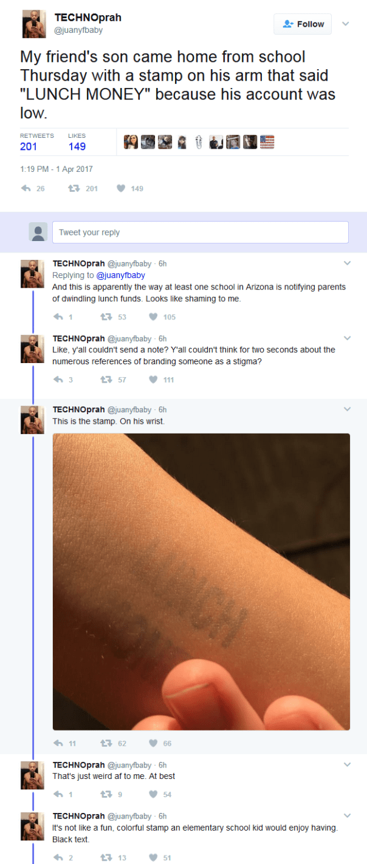Image resolution: width=367 pixels, height=864 pixels.
Task: Open the chevron menu on the stamp photo tweet
Action: [x=347, y=409]
